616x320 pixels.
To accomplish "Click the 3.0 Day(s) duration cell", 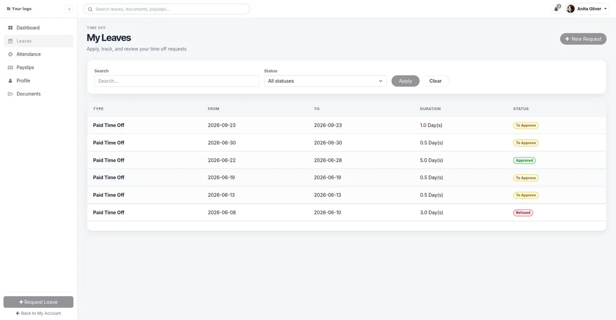I will [x=431, y=213].
